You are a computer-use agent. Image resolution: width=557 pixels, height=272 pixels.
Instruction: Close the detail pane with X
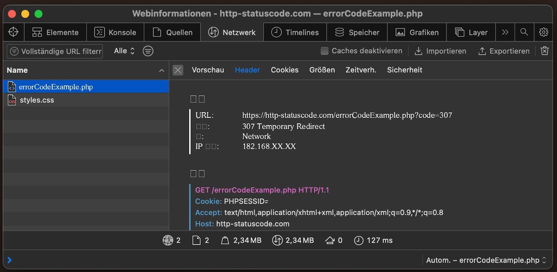pos(178,70)
